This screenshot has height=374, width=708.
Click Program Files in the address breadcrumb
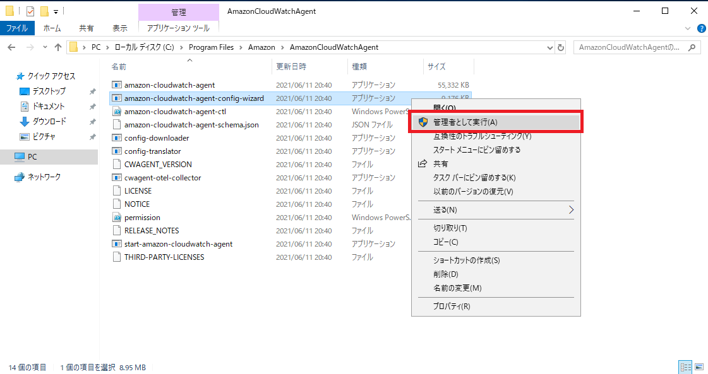(x=212, y=47)
